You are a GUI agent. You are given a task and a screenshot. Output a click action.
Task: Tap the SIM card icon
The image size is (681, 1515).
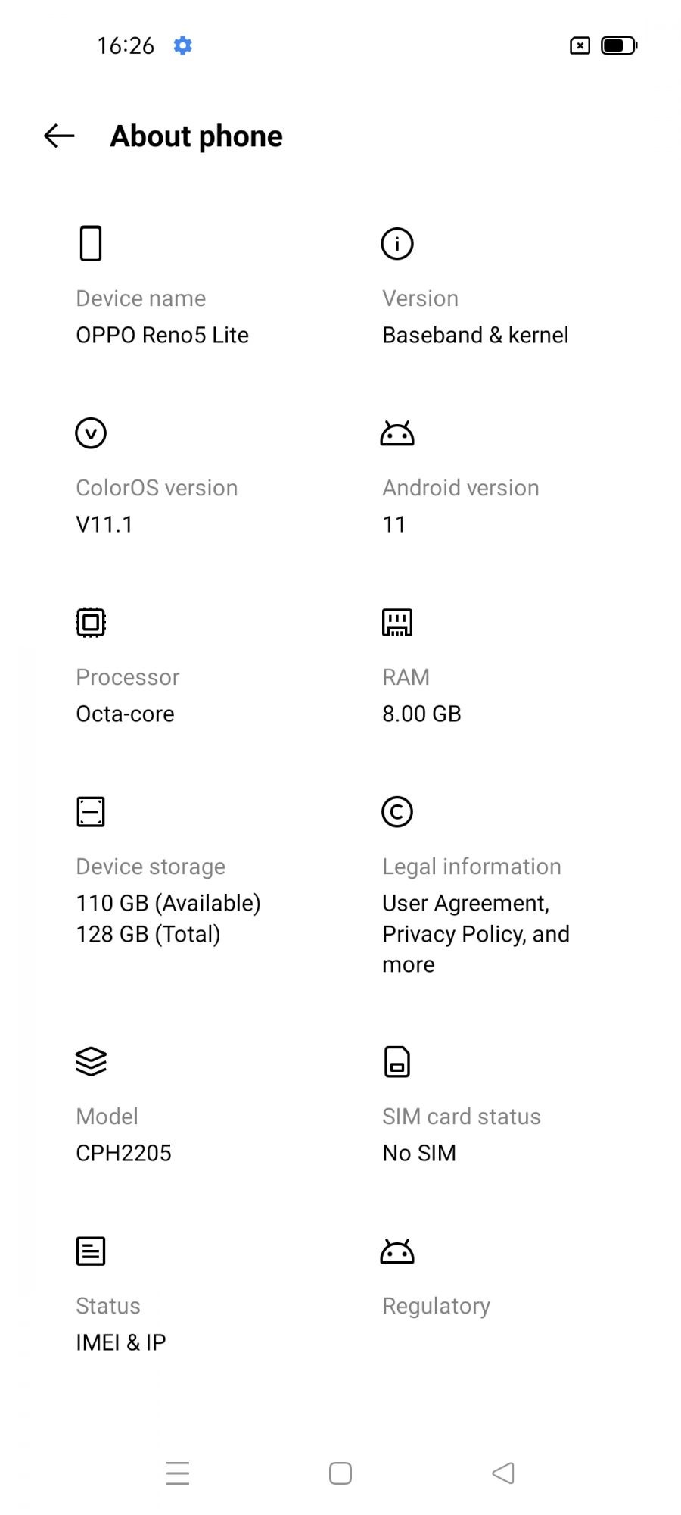[x=397, y=1061]
